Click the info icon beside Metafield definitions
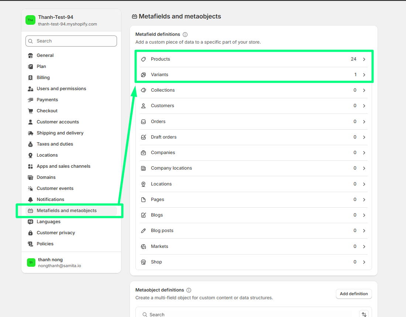406x317 pixels. [185, 34]
